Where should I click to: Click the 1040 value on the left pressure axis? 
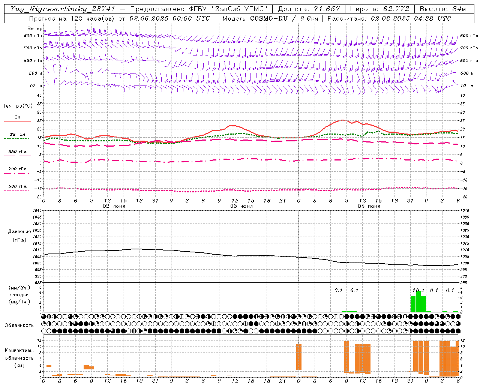[x=37, y=210]
